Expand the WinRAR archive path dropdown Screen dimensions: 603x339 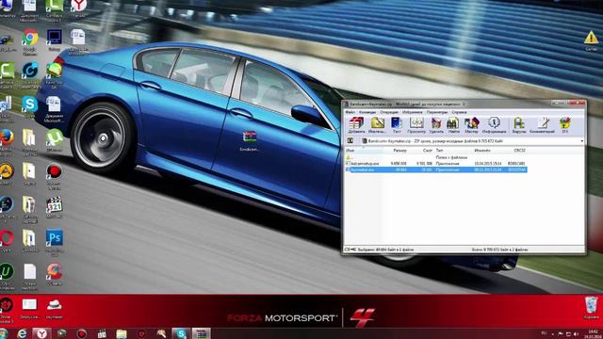[x=581, y=141]
